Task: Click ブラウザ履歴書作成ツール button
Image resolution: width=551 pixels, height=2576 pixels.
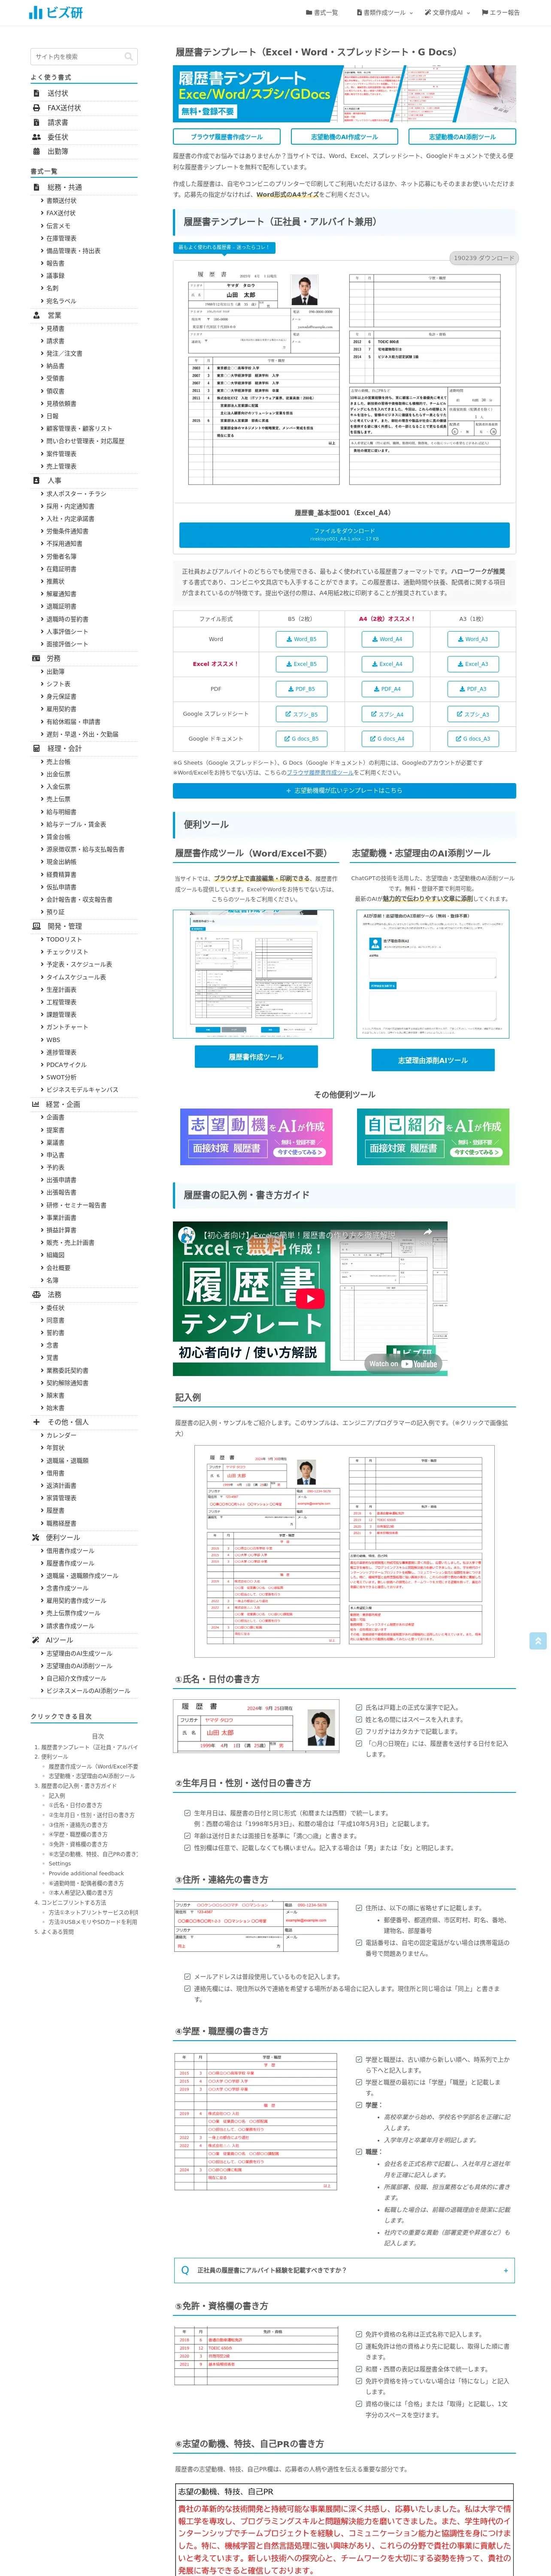Action: pyautogui.click(x=227, y=137)
